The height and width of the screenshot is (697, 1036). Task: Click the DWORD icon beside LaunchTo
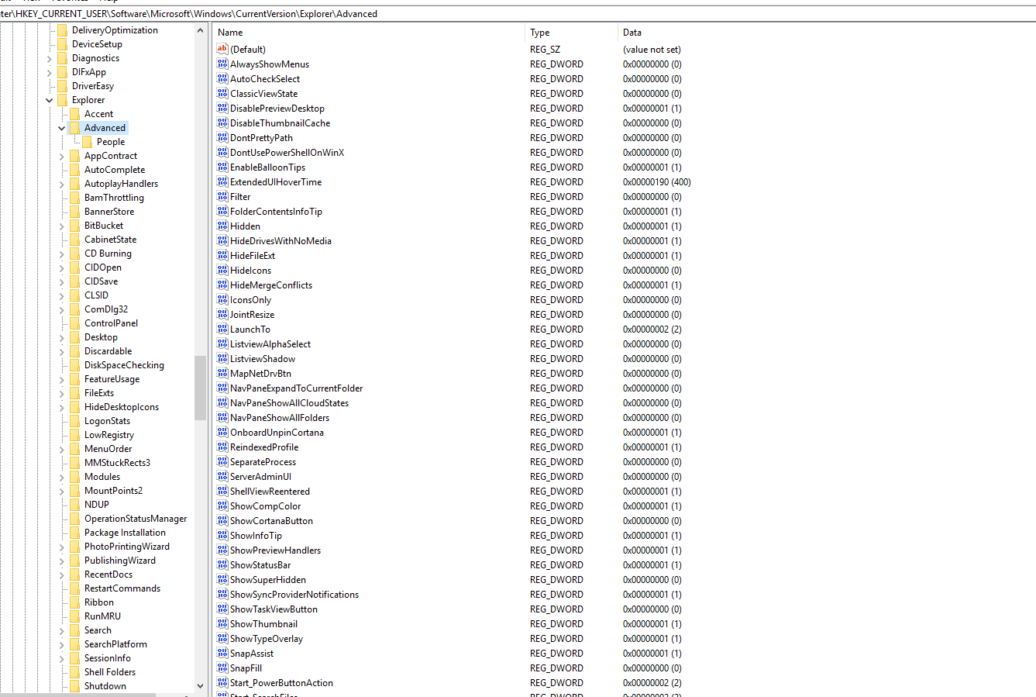click(x=222, y=329)
